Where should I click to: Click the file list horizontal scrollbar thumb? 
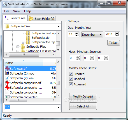[x=18, y=100]
